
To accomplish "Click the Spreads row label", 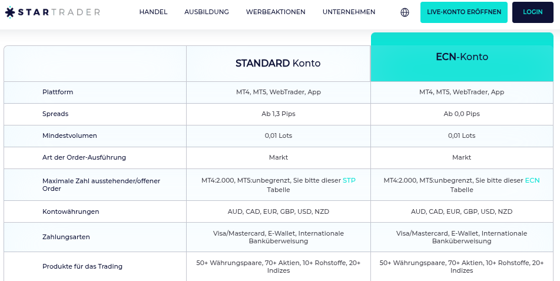I will pos(55,114).
